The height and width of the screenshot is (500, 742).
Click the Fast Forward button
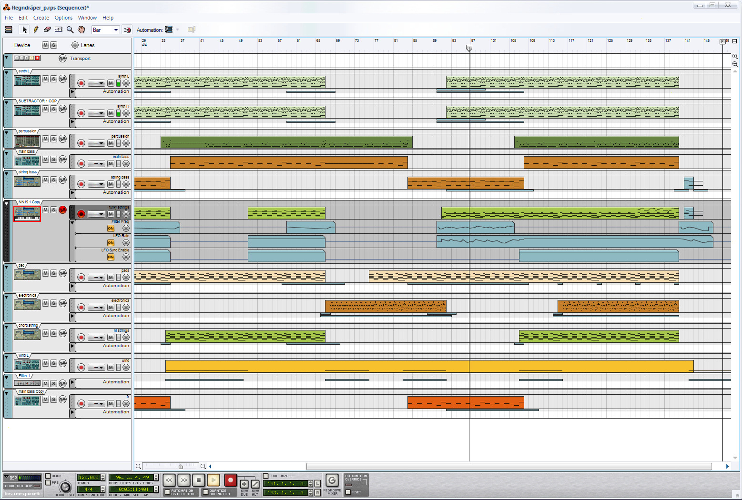pyautogui.click(x=184, y=480)
